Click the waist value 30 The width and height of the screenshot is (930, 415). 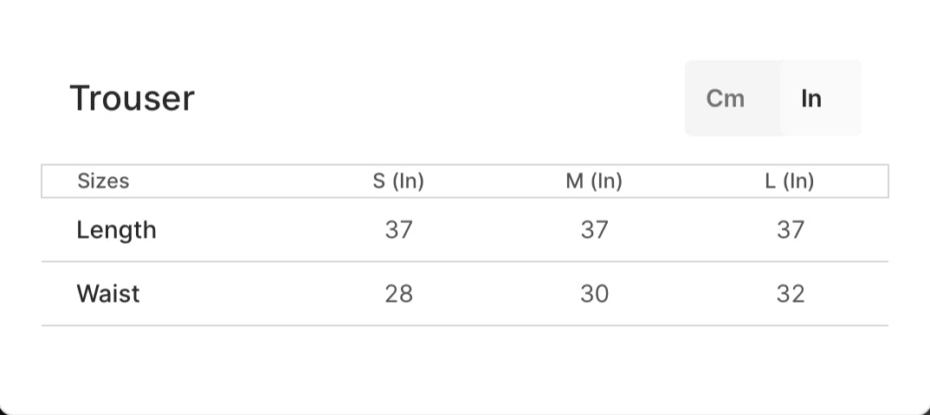(594, 294)
